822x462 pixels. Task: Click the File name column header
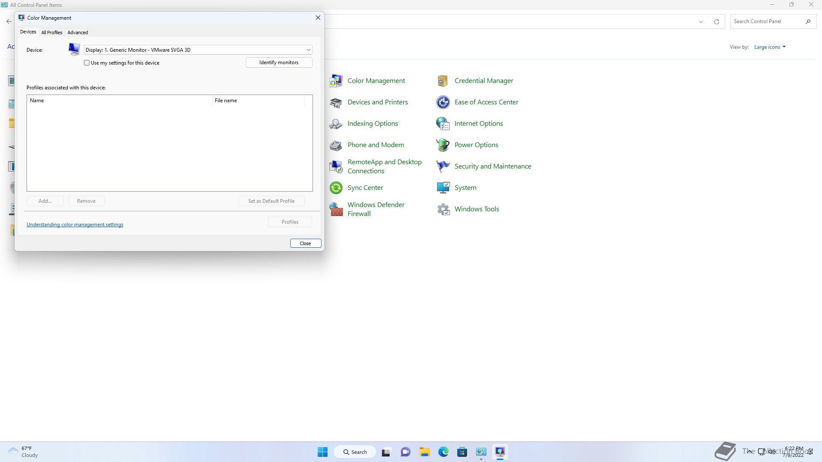point(259,101)
